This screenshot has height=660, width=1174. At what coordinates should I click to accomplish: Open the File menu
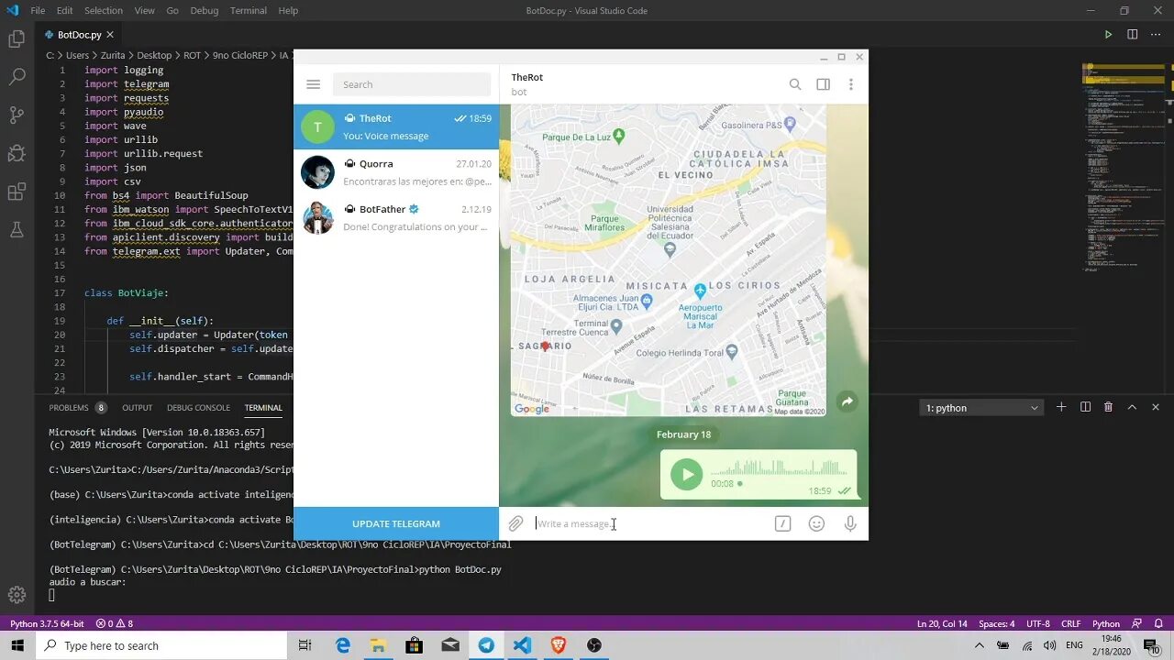pyautogui.click(x=38, y=11)
